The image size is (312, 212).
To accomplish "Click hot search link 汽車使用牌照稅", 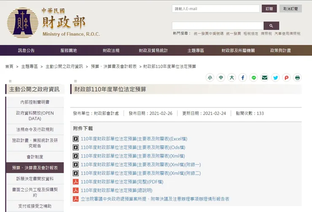I will tap(287, 33).
